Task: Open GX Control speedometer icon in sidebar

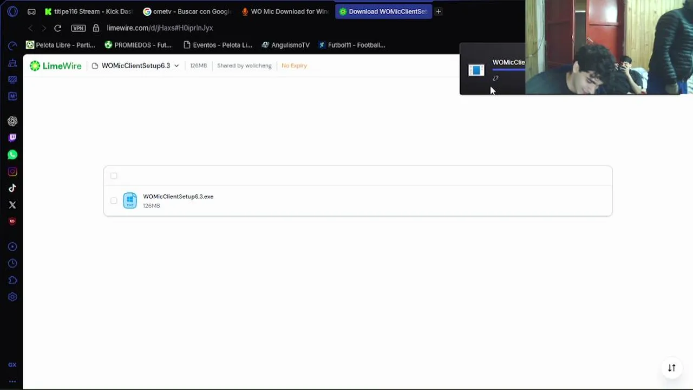Action: 12,45
